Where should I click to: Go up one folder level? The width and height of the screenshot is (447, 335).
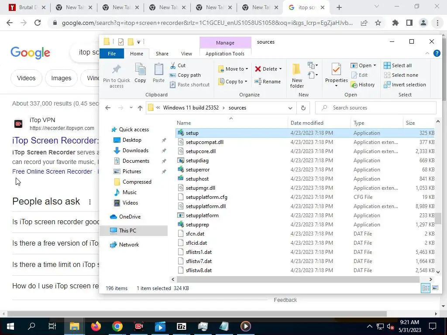[140, 108]
